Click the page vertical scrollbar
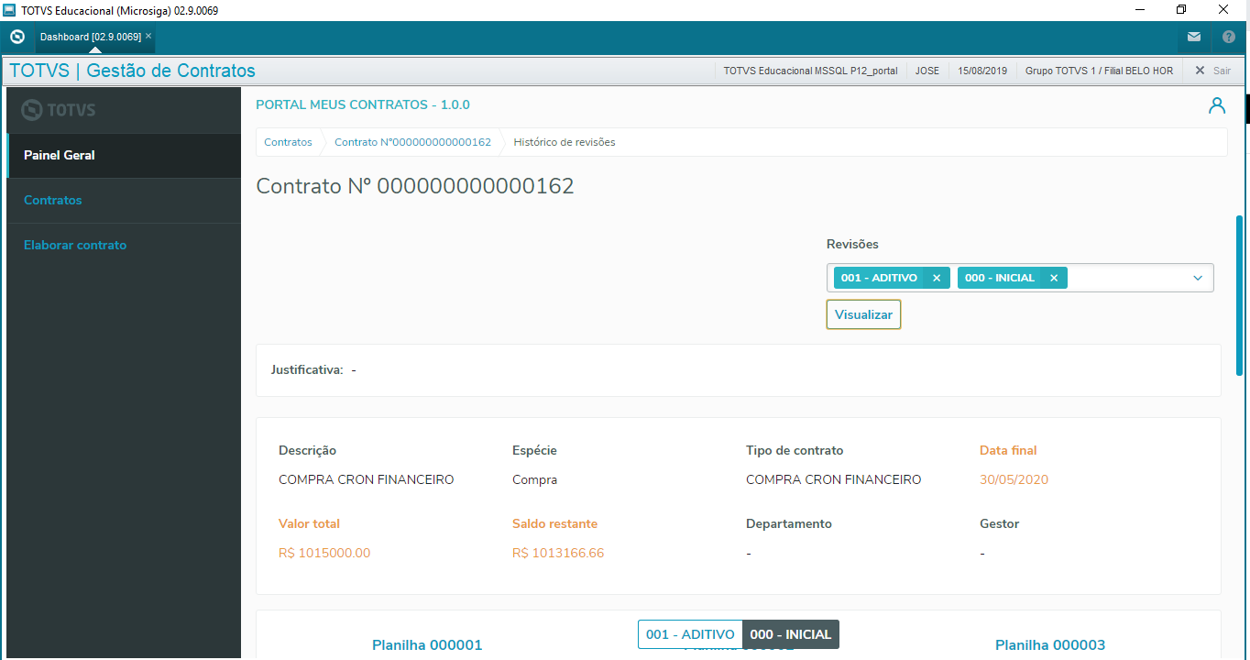The image size is (1250, 660). [1239, 295]
